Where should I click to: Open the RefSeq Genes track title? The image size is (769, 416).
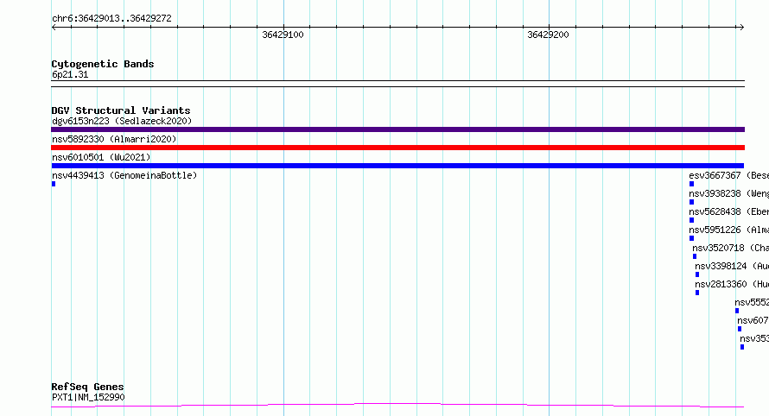click(x=87, y=388)
